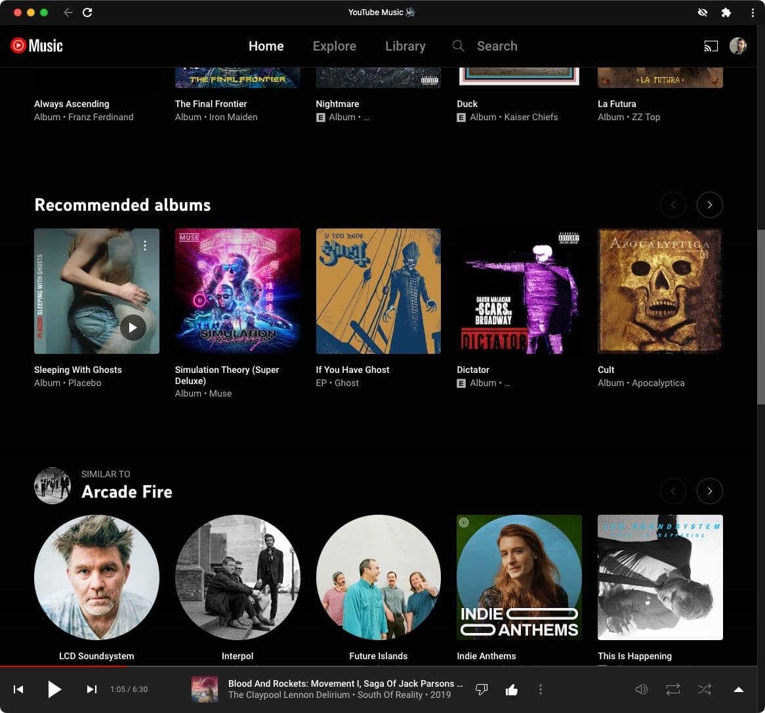The width and height of the screenshot is (765, 713).
Task: Adjust sound via the volume speaker icon
Action: point(642,689)
